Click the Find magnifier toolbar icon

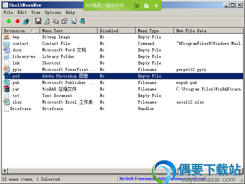(73, 21)
